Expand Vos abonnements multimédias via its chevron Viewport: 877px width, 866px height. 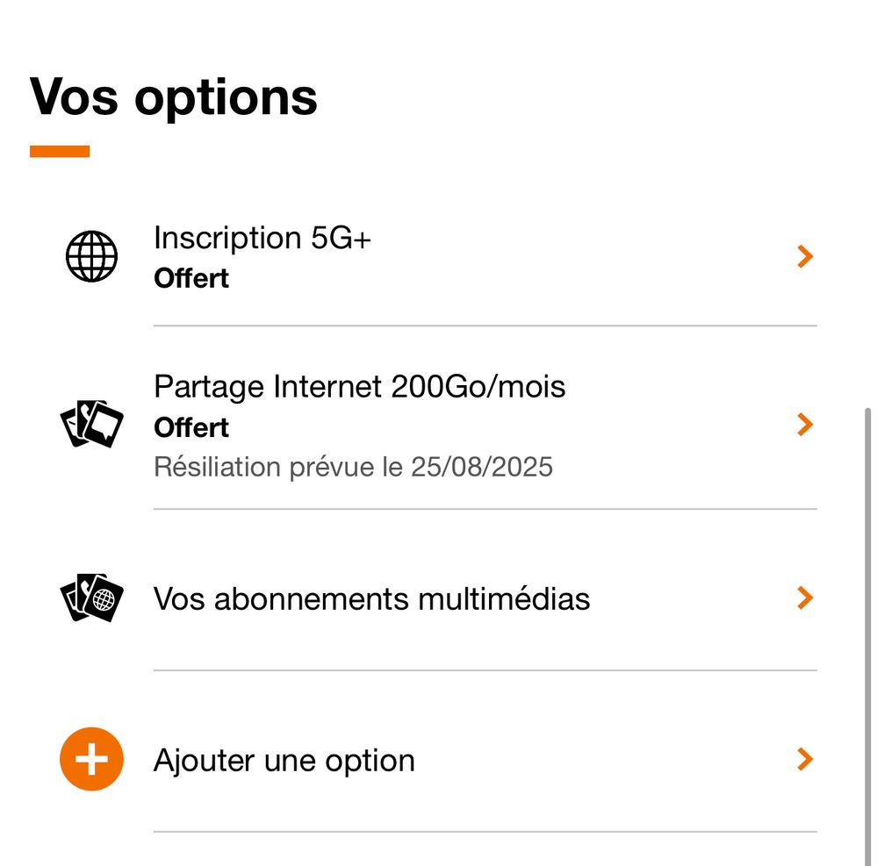pos(804,598)
